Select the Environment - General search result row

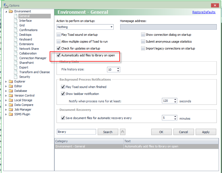[x=136, y=147]
